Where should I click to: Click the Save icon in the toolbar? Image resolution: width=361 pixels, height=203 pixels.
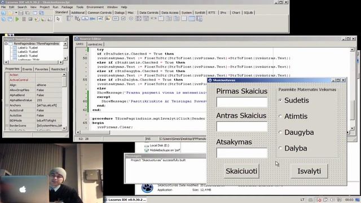coord(21,13)
